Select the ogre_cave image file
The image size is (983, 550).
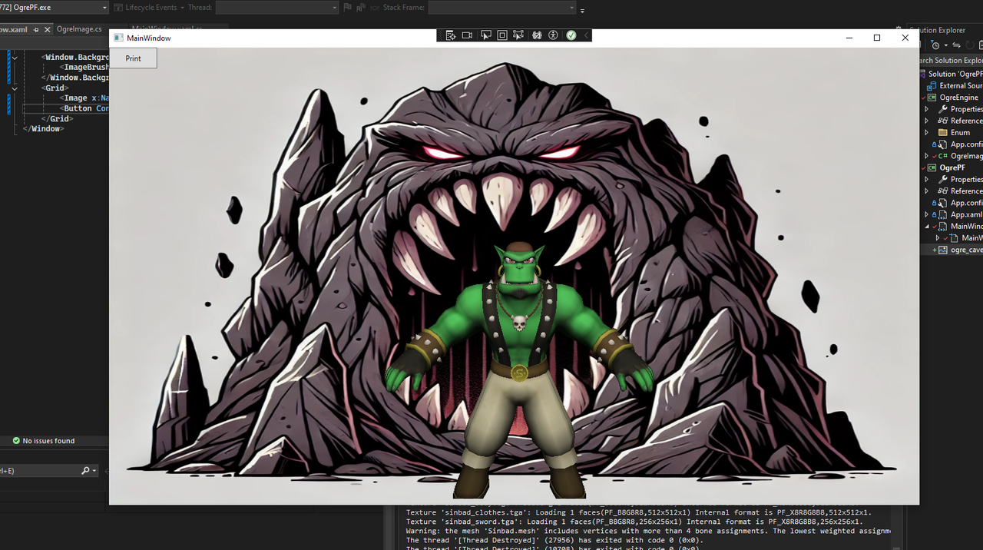click(966, 250)
